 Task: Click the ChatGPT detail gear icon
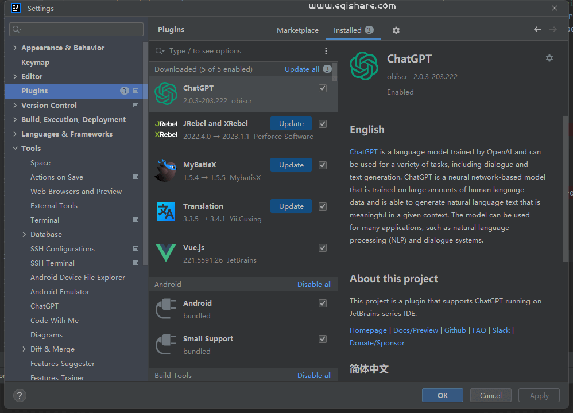tap(549, 58)
